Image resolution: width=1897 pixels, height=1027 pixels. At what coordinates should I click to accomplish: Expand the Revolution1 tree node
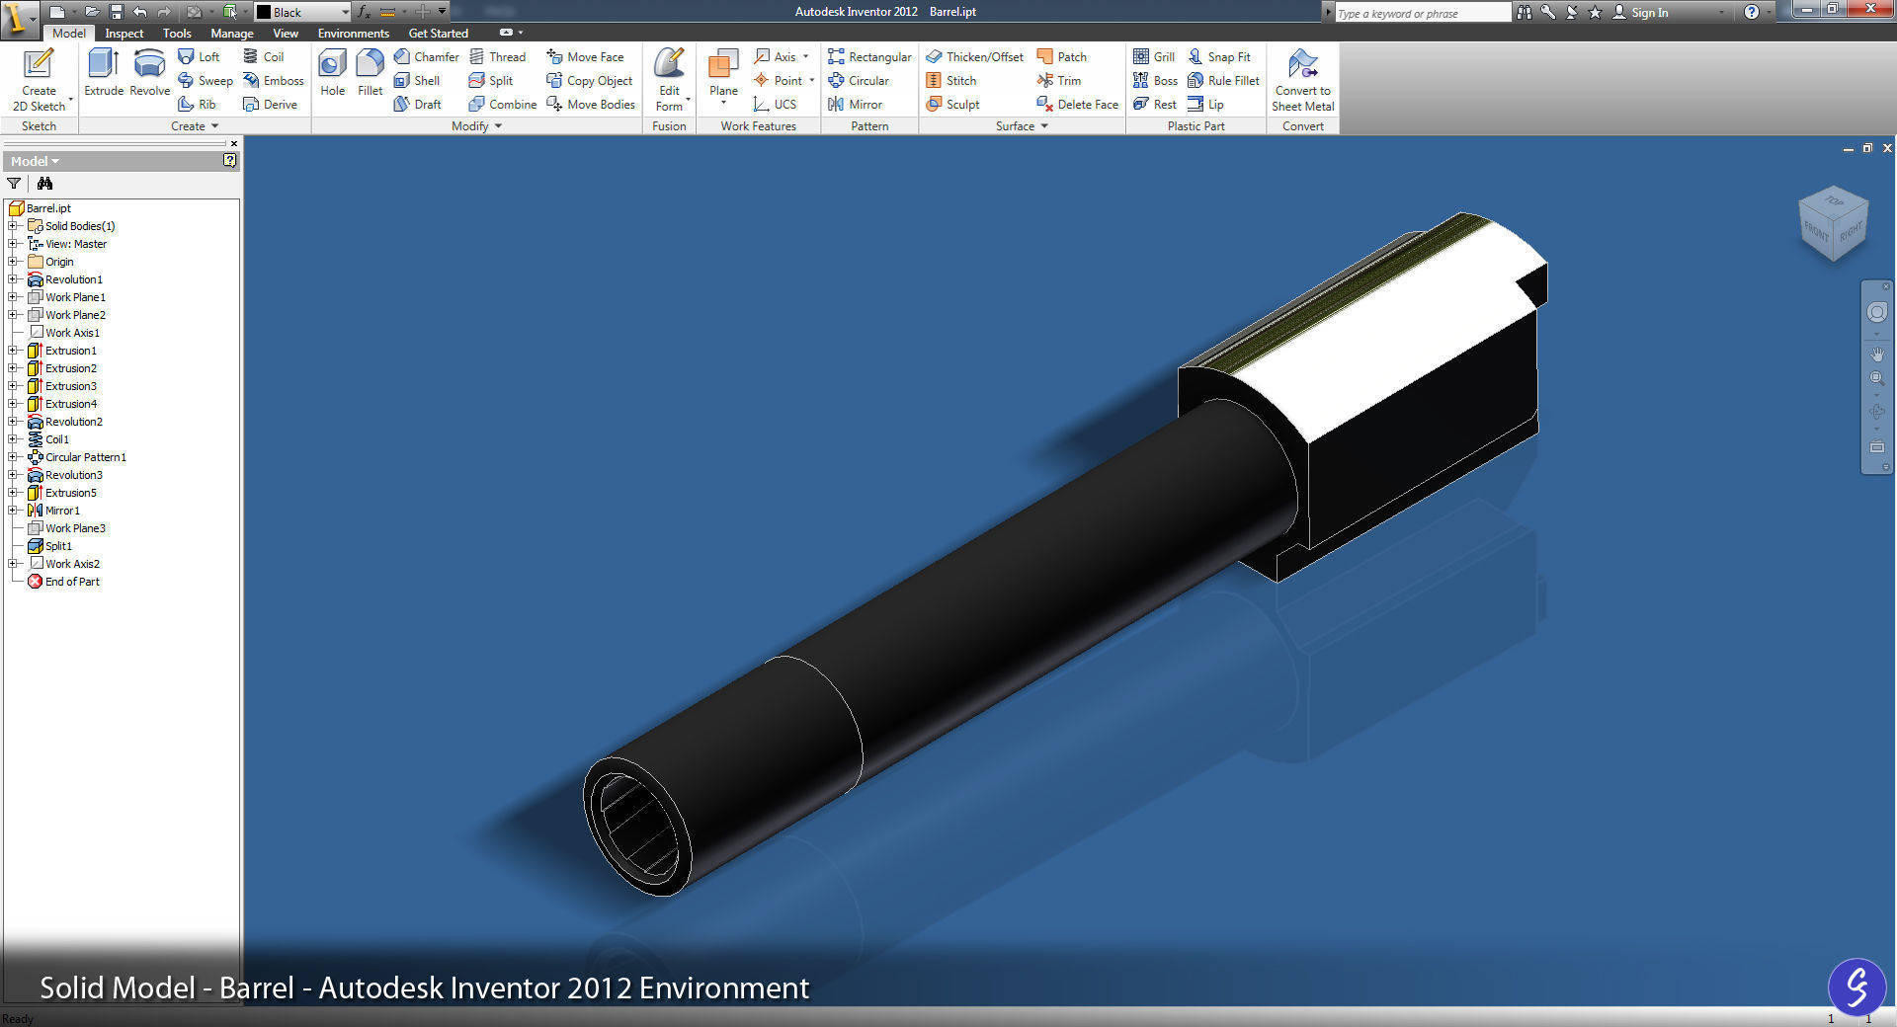tap(13, 279)
